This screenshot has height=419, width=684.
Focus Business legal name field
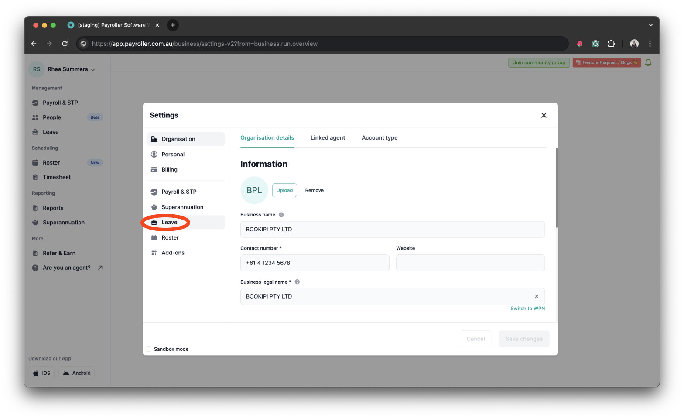(x=392, y=296)
